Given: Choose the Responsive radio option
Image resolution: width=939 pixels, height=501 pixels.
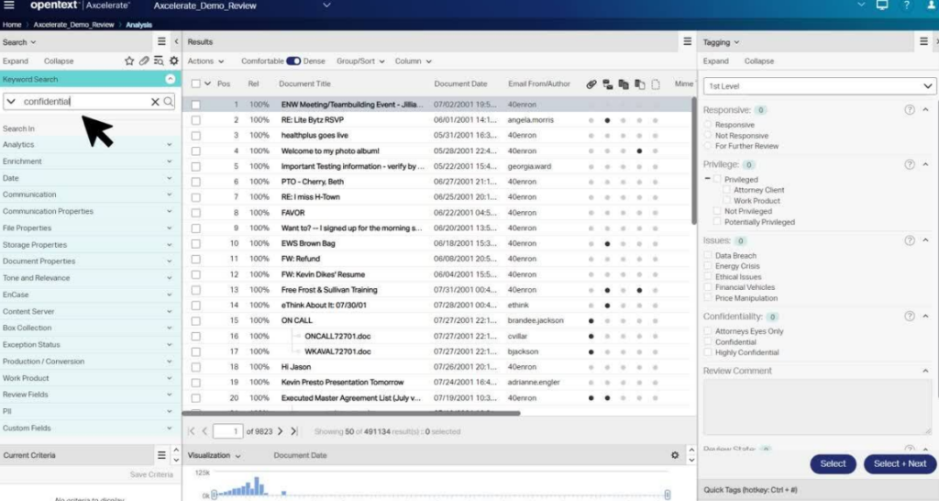Looking at the screenshot, I should pos(709,125).
